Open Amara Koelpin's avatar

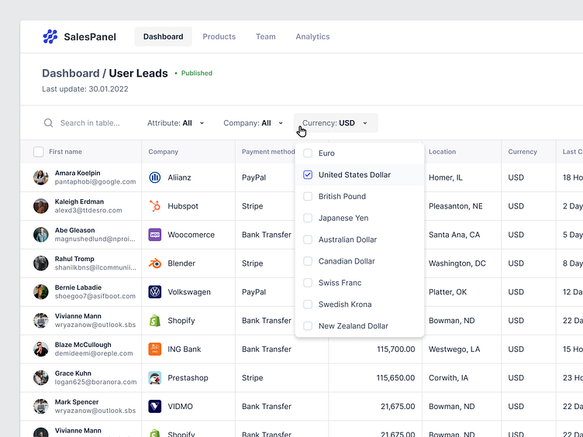(x=41, y=177)
